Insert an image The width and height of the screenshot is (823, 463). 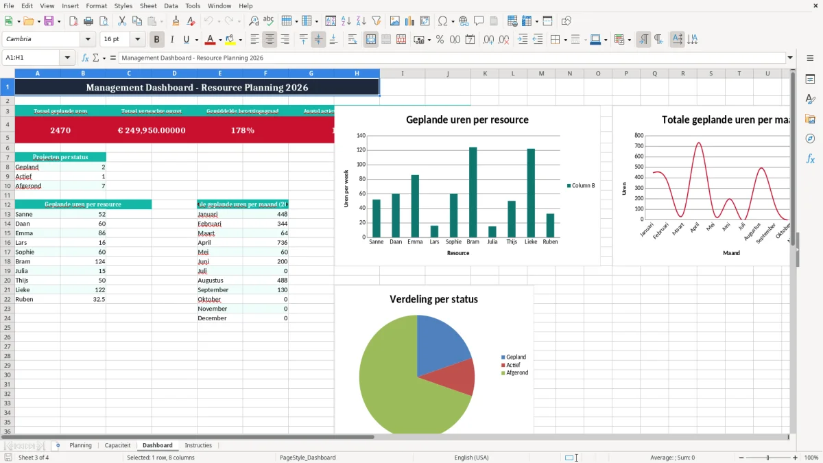(395, 21)
